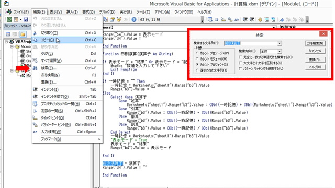Open the object list dropdown above code
Viewport: 335px width, 188px height.
pos(274,27)
